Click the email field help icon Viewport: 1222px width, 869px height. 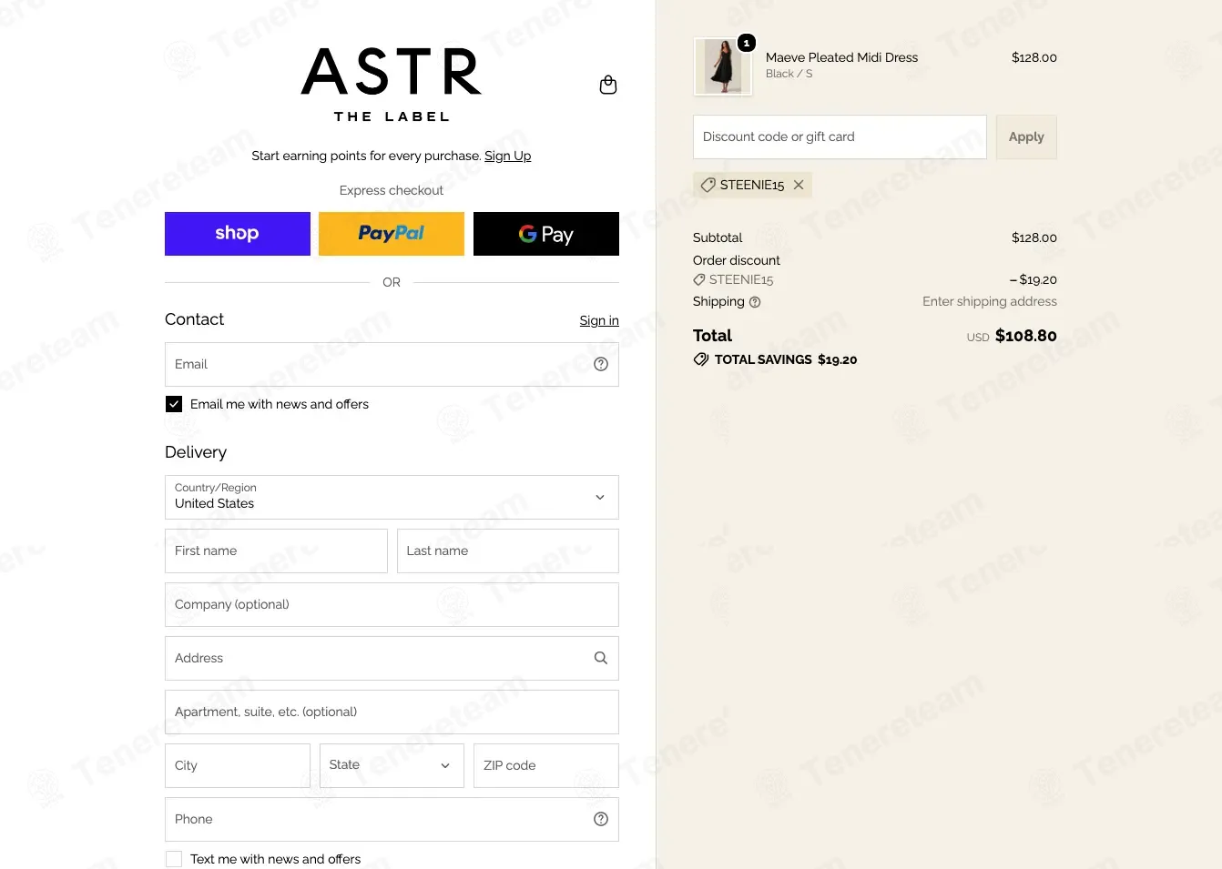tap(601, 364)
